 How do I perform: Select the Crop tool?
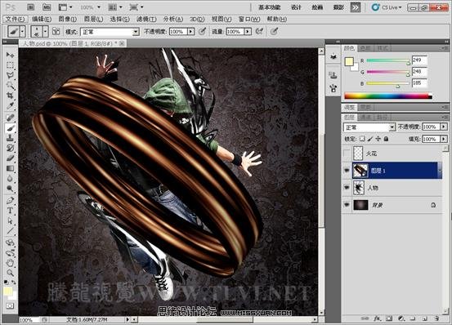(10, 96)
